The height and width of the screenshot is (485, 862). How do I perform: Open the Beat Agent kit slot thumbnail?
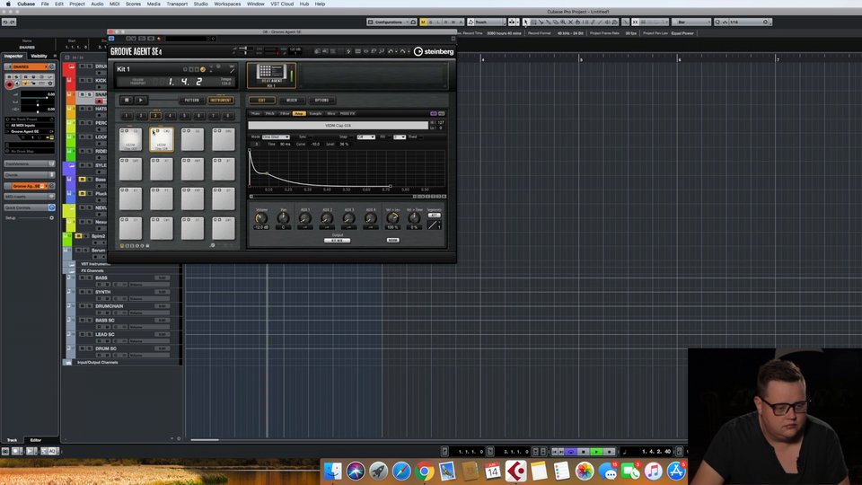click(271, 75)
